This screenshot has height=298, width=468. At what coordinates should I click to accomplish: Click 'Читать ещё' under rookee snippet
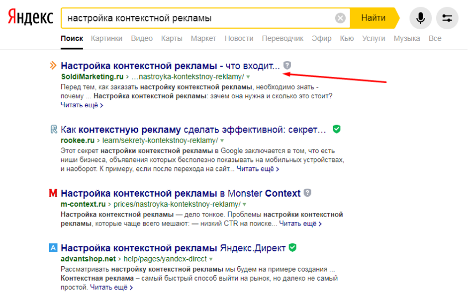tap(258, 169)
